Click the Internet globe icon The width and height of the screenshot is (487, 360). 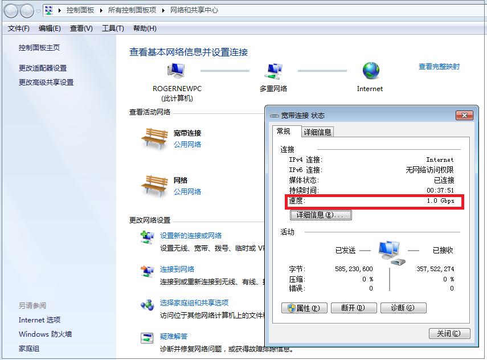coord(371,71)
